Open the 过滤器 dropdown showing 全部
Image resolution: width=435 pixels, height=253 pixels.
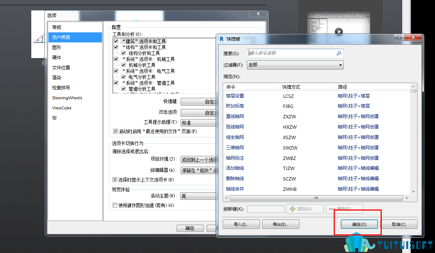pyautogui.click(x=295, y=65)
